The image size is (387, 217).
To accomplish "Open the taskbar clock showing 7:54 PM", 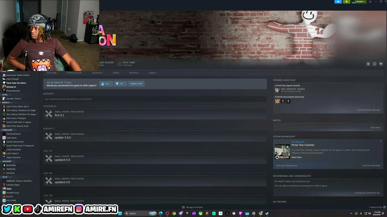I will pos(377,213).
